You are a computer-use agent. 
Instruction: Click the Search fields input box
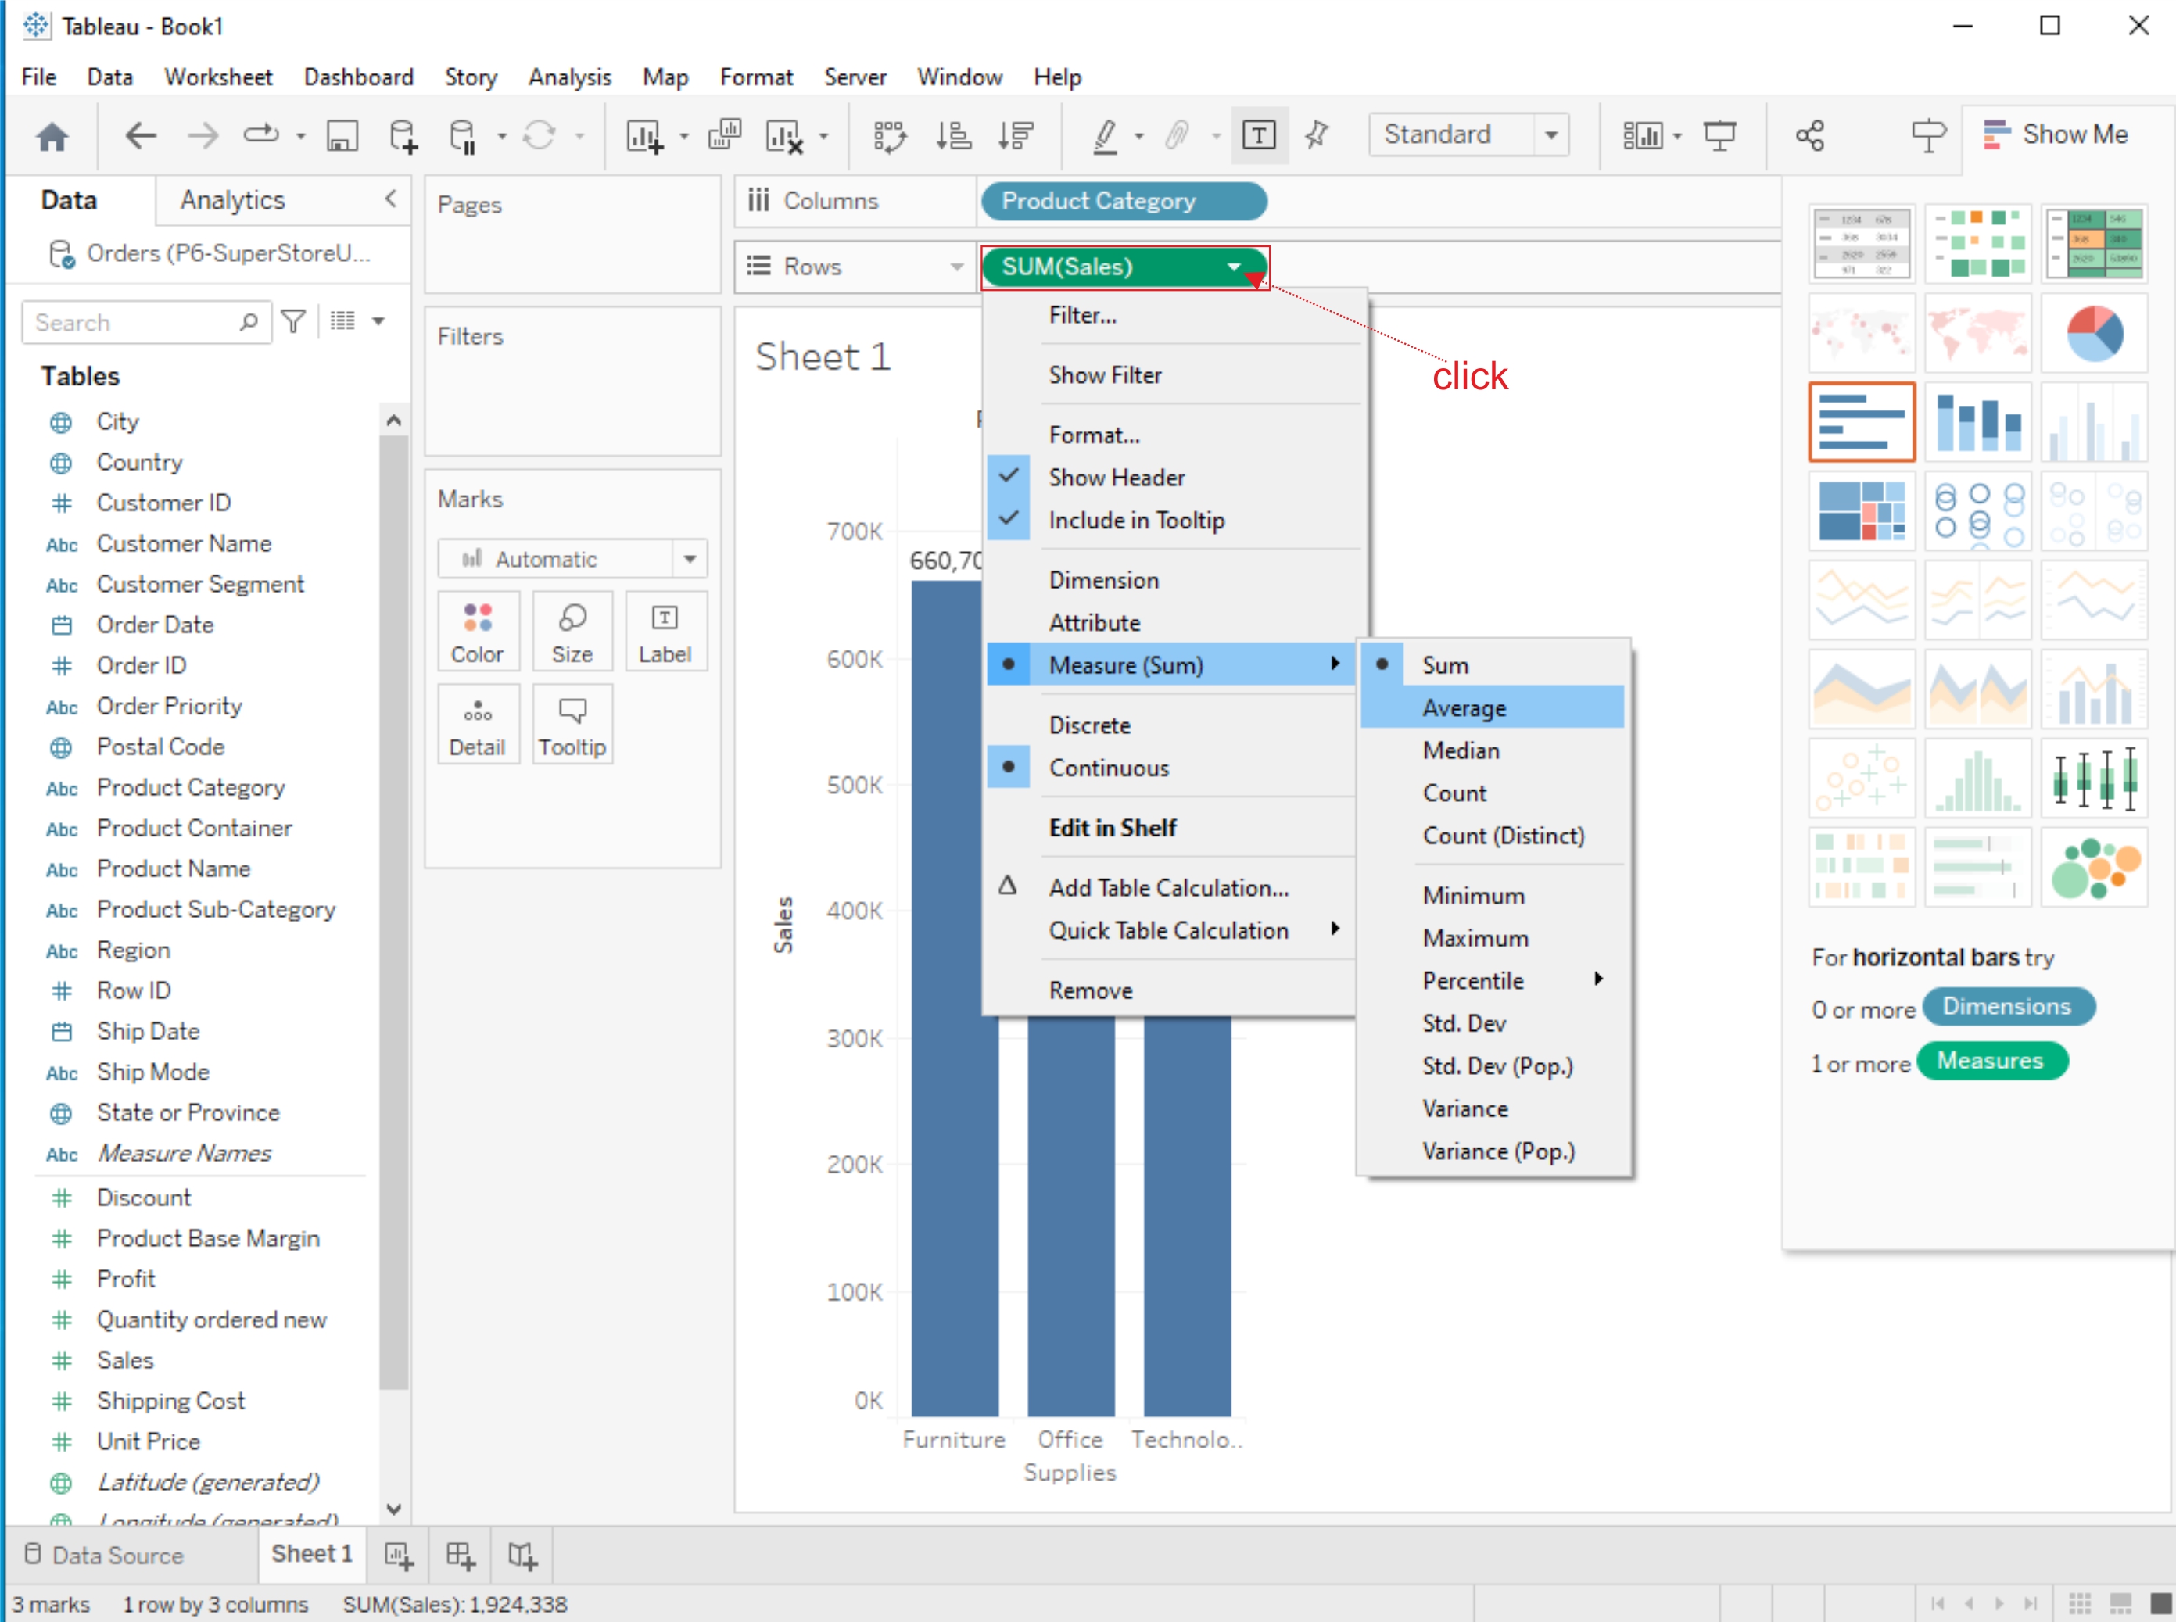tap(145, 322)
